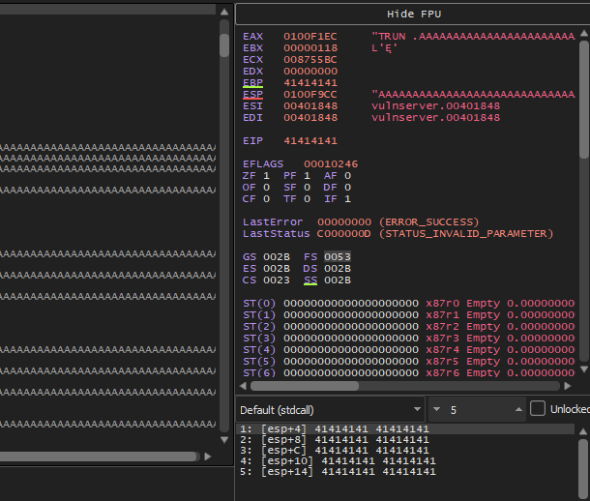Open the Default (stdcall) calling convention dropdown
The width and height of the screenshot is (590, 501).
[330, 409]
